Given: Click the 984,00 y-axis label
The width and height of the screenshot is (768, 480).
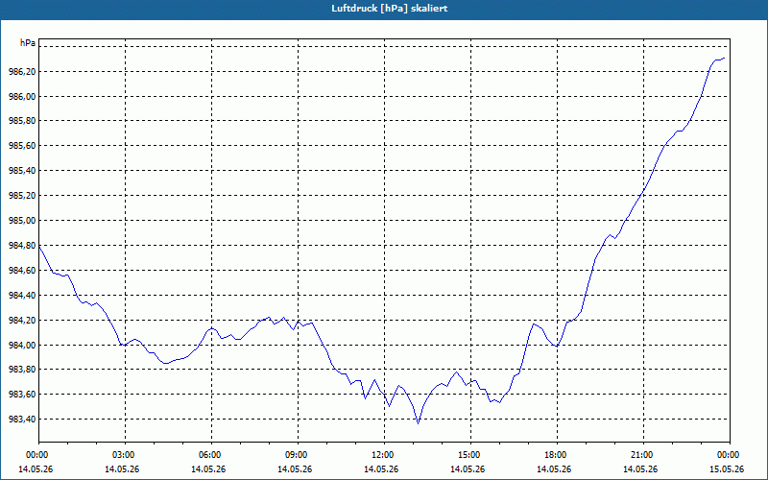Looking at the screenshot, I should click(22, 346).
